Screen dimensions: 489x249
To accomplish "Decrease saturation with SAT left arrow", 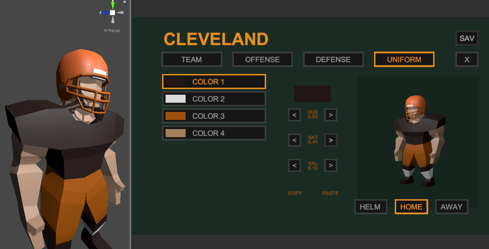I will point(295,140).
